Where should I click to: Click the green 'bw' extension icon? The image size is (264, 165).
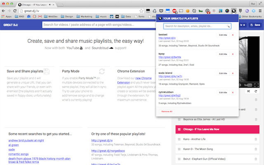[201, 11]
